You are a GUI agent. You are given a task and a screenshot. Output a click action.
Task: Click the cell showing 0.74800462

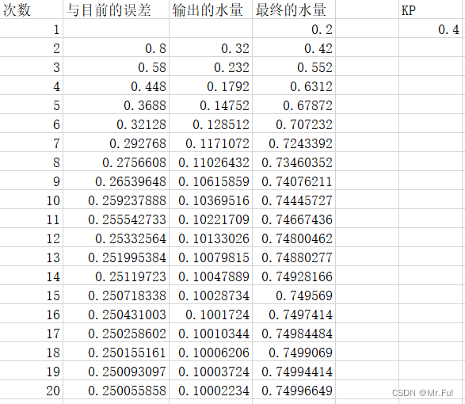[x=294, y=238]
